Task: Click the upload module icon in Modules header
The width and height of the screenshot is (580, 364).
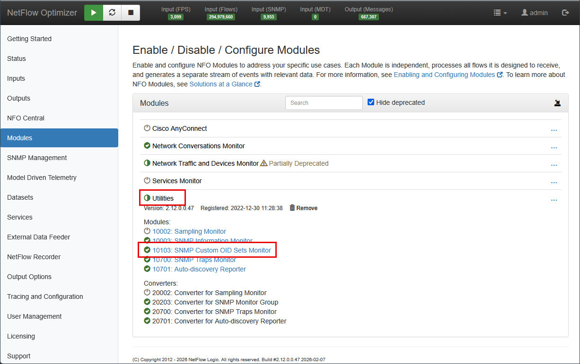Action: click(557, 103)
